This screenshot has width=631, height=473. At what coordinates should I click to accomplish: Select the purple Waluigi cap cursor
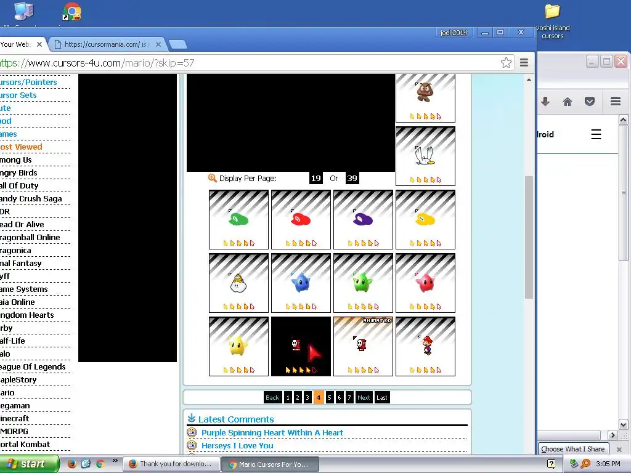click(363, 220)
